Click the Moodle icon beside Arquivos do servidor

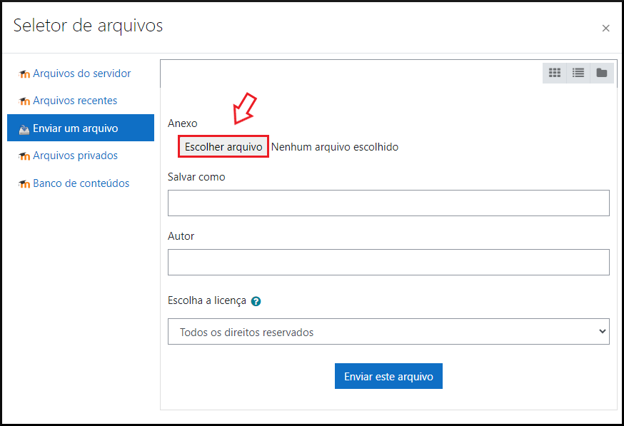coord(24,74)
